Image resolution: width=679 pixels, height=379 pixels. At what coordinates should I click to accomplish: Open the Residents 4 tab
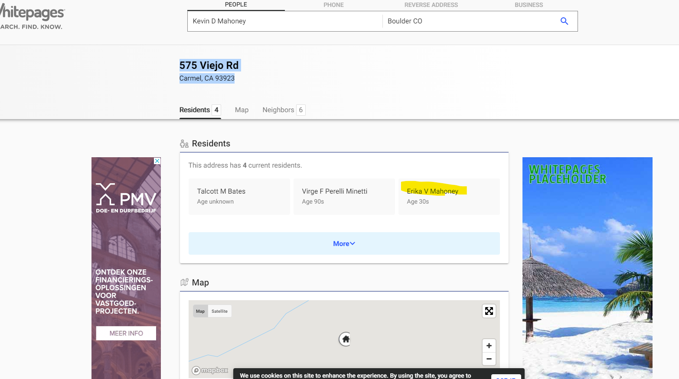click(x=200, y=110)
